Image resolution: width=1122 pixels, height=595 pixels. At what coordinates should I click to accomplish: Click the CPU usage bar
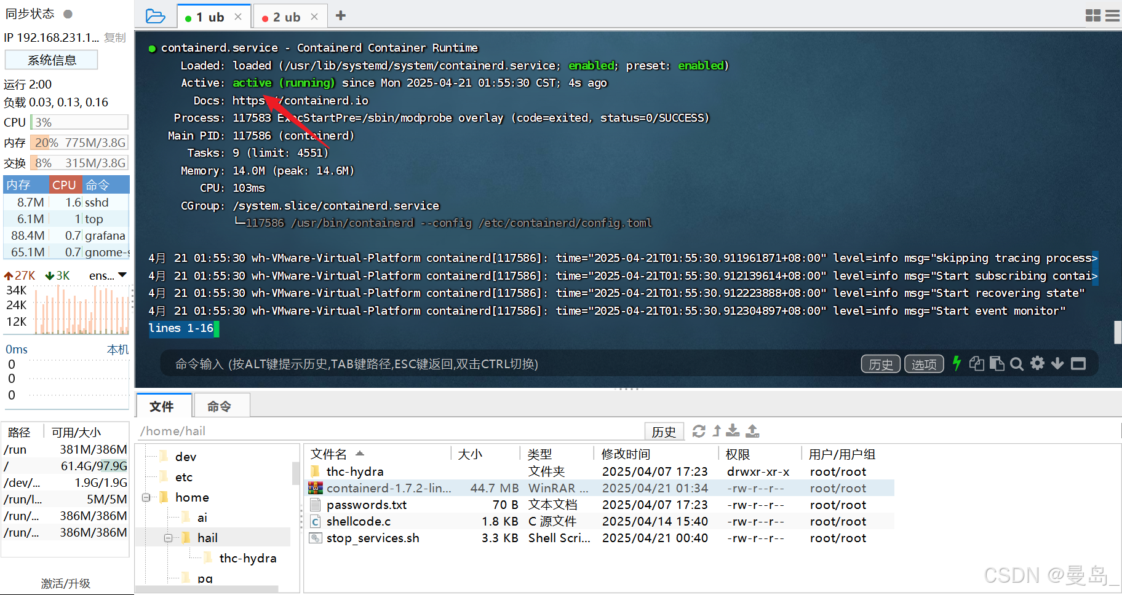coord(79,122)
